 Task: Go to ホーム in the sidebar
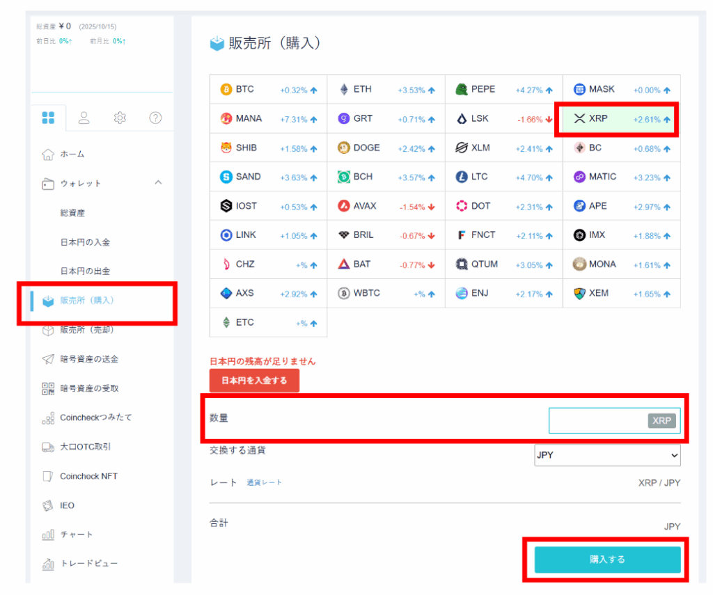[72, 154]
